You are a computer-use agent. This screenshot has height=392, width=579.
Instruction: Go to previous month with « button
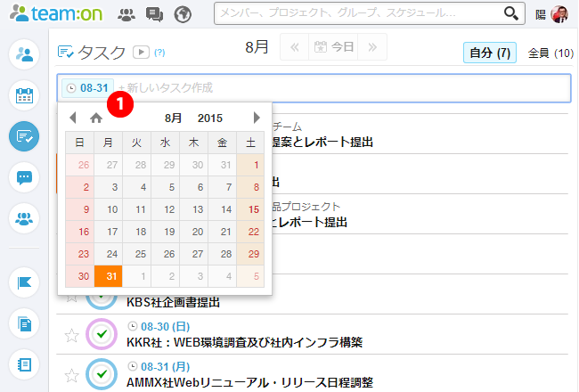click(294, 47)
